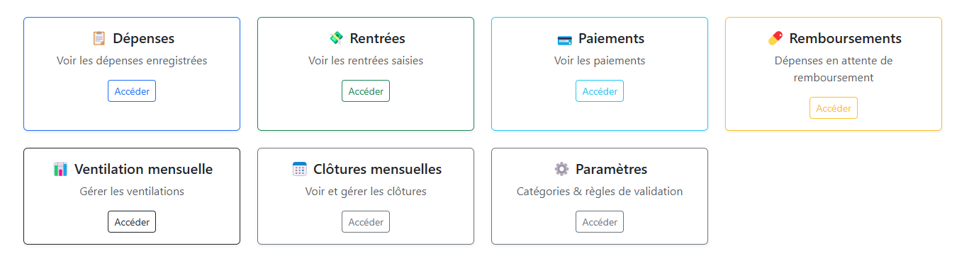
Task: Open Paramètres via its Accéder button
Action: (600, 222)
